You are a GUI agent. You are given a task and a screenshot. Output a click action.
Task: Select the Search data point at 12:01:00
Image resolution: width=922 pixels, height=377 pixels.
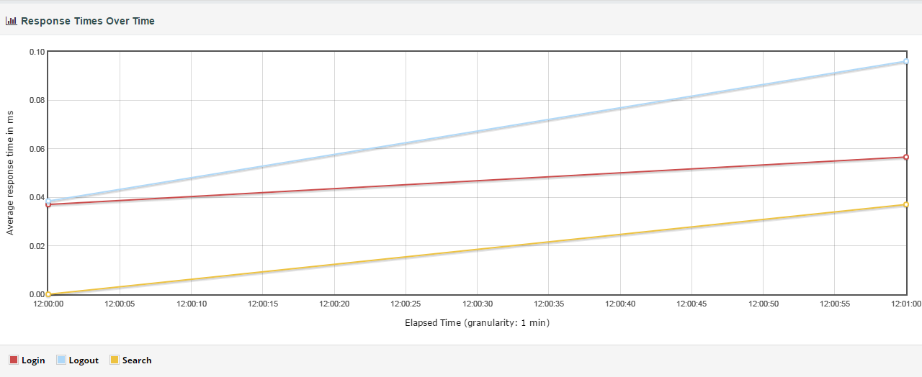(x=906, y=205)
